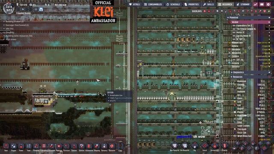274x154 pixels.
Task: Open the Stations build category
Action: click(x=74, y=147)
